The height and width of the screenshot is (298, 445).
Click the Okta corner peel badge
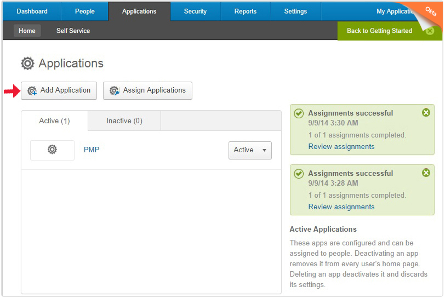(430, 12)
